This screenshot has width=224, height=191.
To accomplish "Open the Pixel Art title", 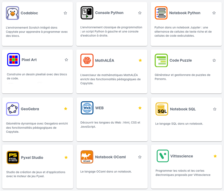I will (x=29, y=60).
